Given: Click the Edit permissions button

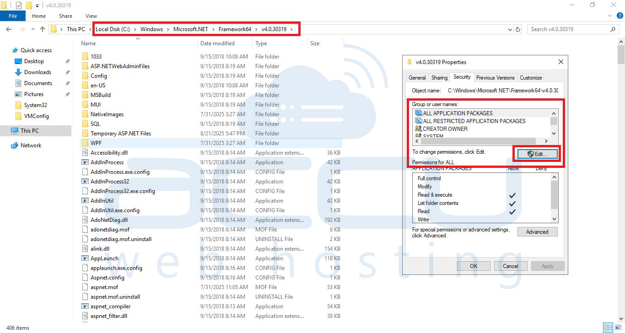Looking at the screenshot, I should (538, 154).
